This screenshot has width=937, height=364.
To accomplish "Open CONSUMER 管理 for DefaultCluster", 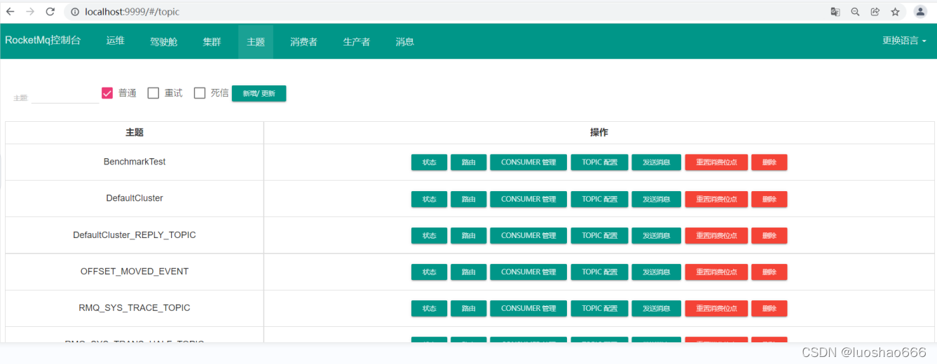I will point(528,199).
